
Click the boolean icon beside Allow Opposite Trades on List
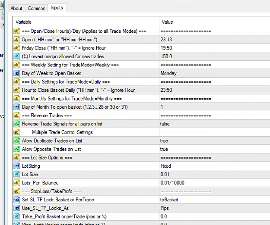tap(17, 149)
